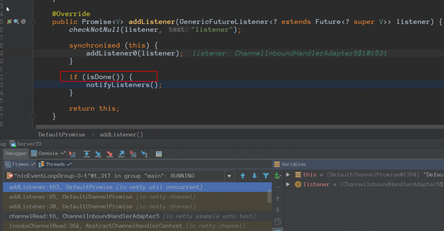
Task: Expand the 'listener' variable node
Action: (x=288, y=184)
